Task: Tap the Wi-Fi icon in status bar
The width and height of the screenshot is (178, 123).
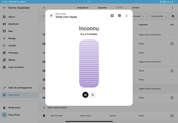Action: click(x=160, y=2)
